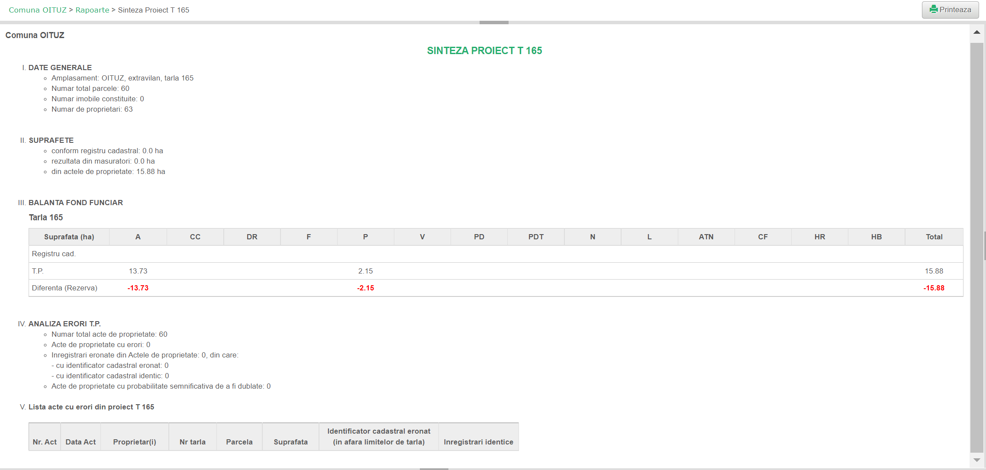
Task: Click the bottom panel splitter handle
Action: [434, 469]
